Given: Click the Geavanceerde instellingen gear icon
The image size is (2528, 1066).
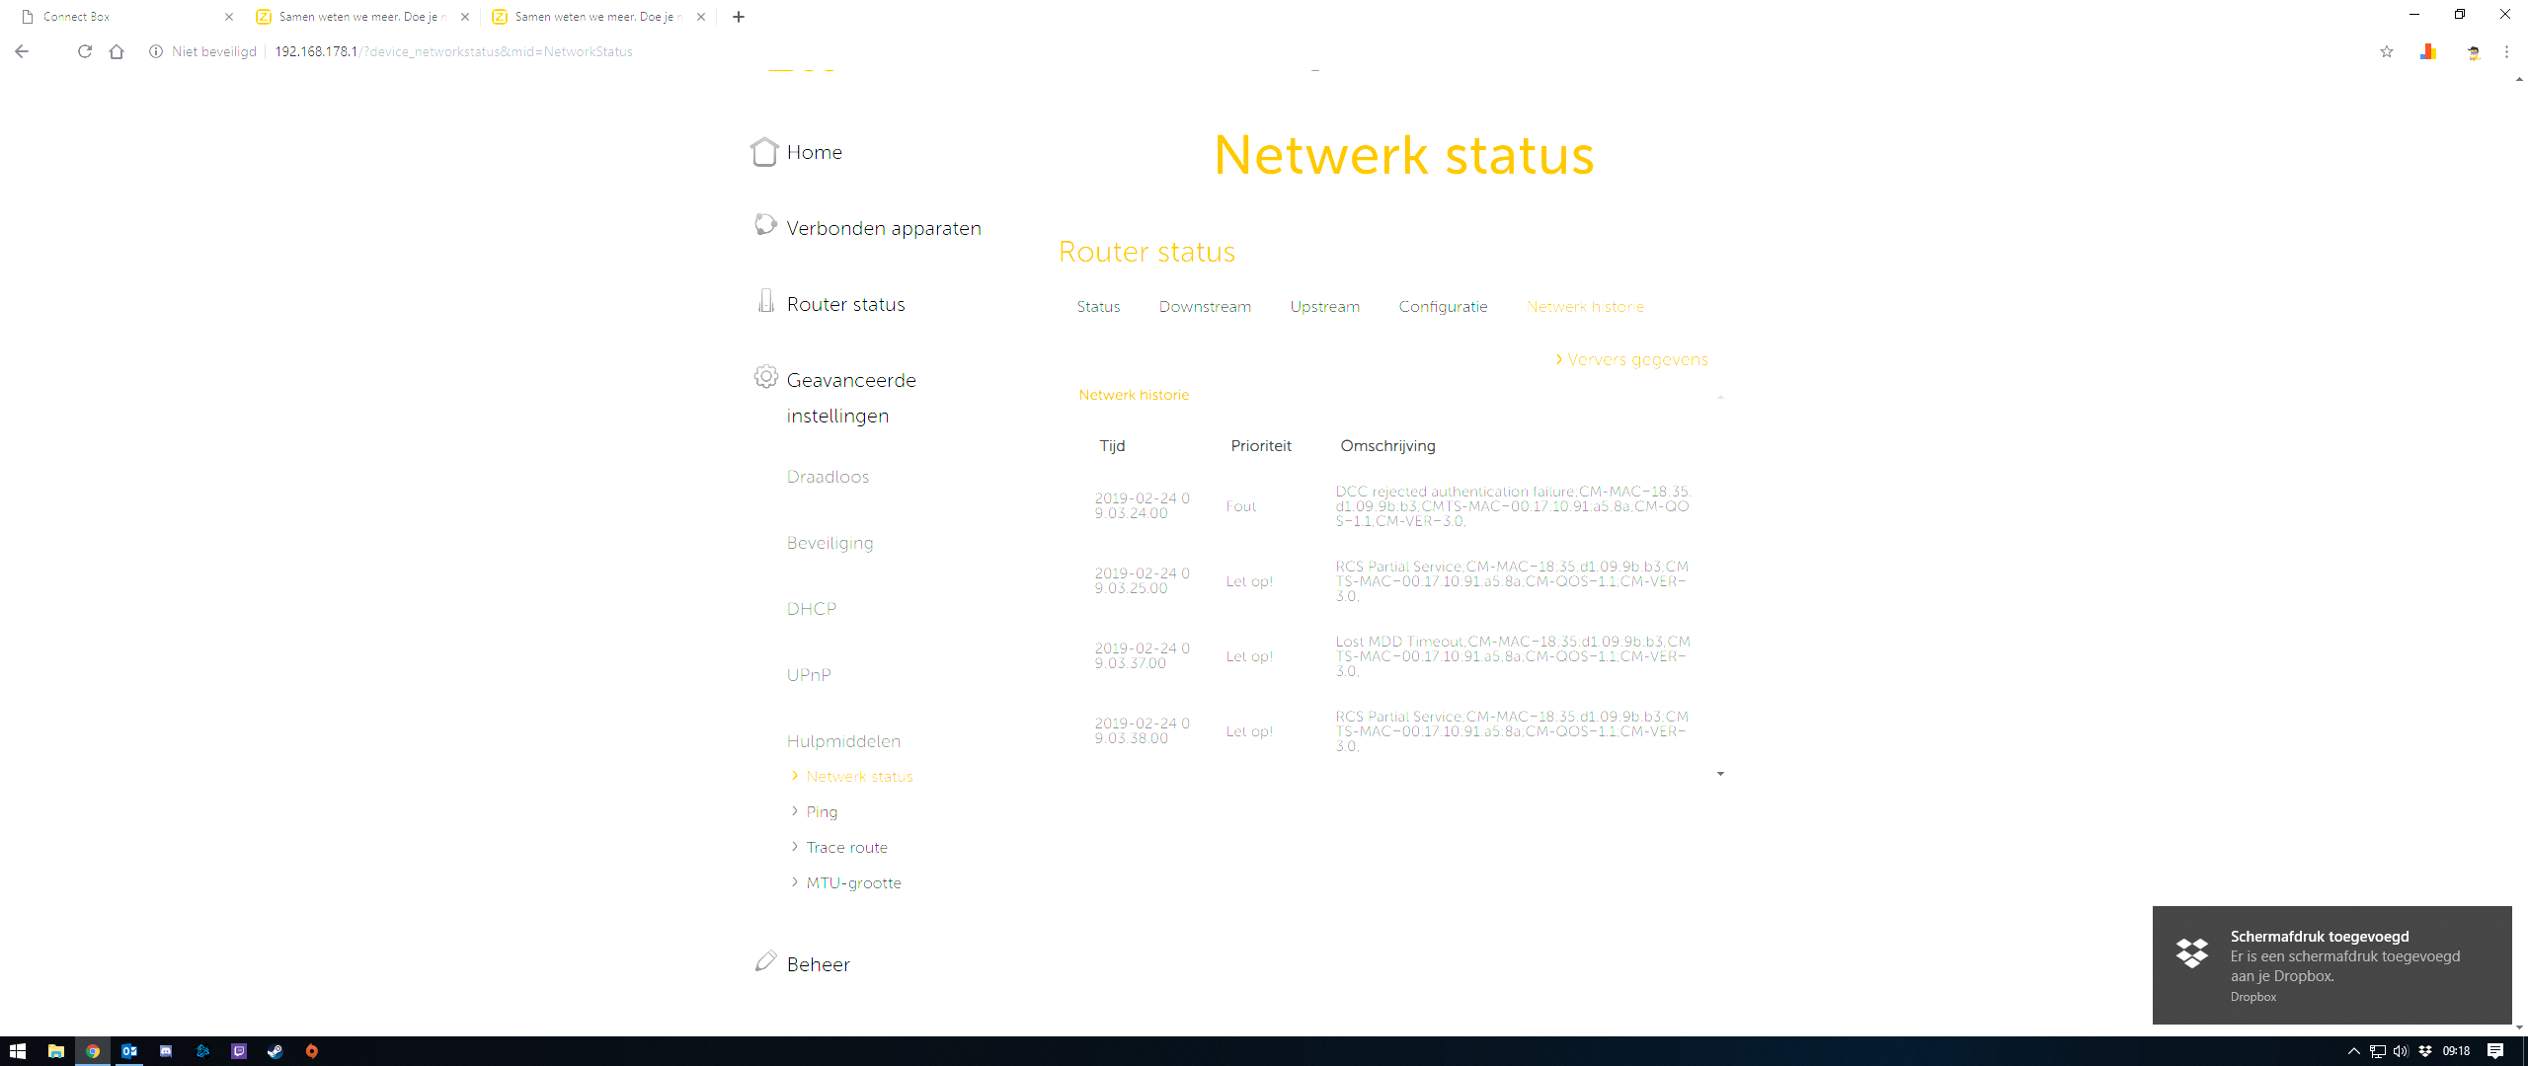Looking at the screenshot, I should pyautogui.click(x=765, y=377).
